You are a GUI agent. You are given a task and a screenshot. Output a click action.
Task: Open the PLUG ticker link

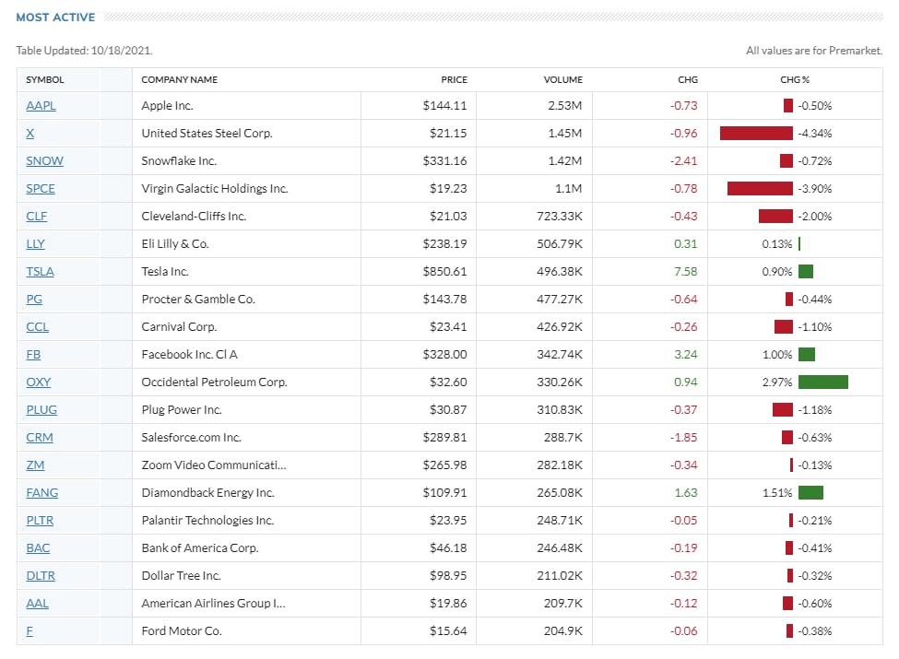41,410
